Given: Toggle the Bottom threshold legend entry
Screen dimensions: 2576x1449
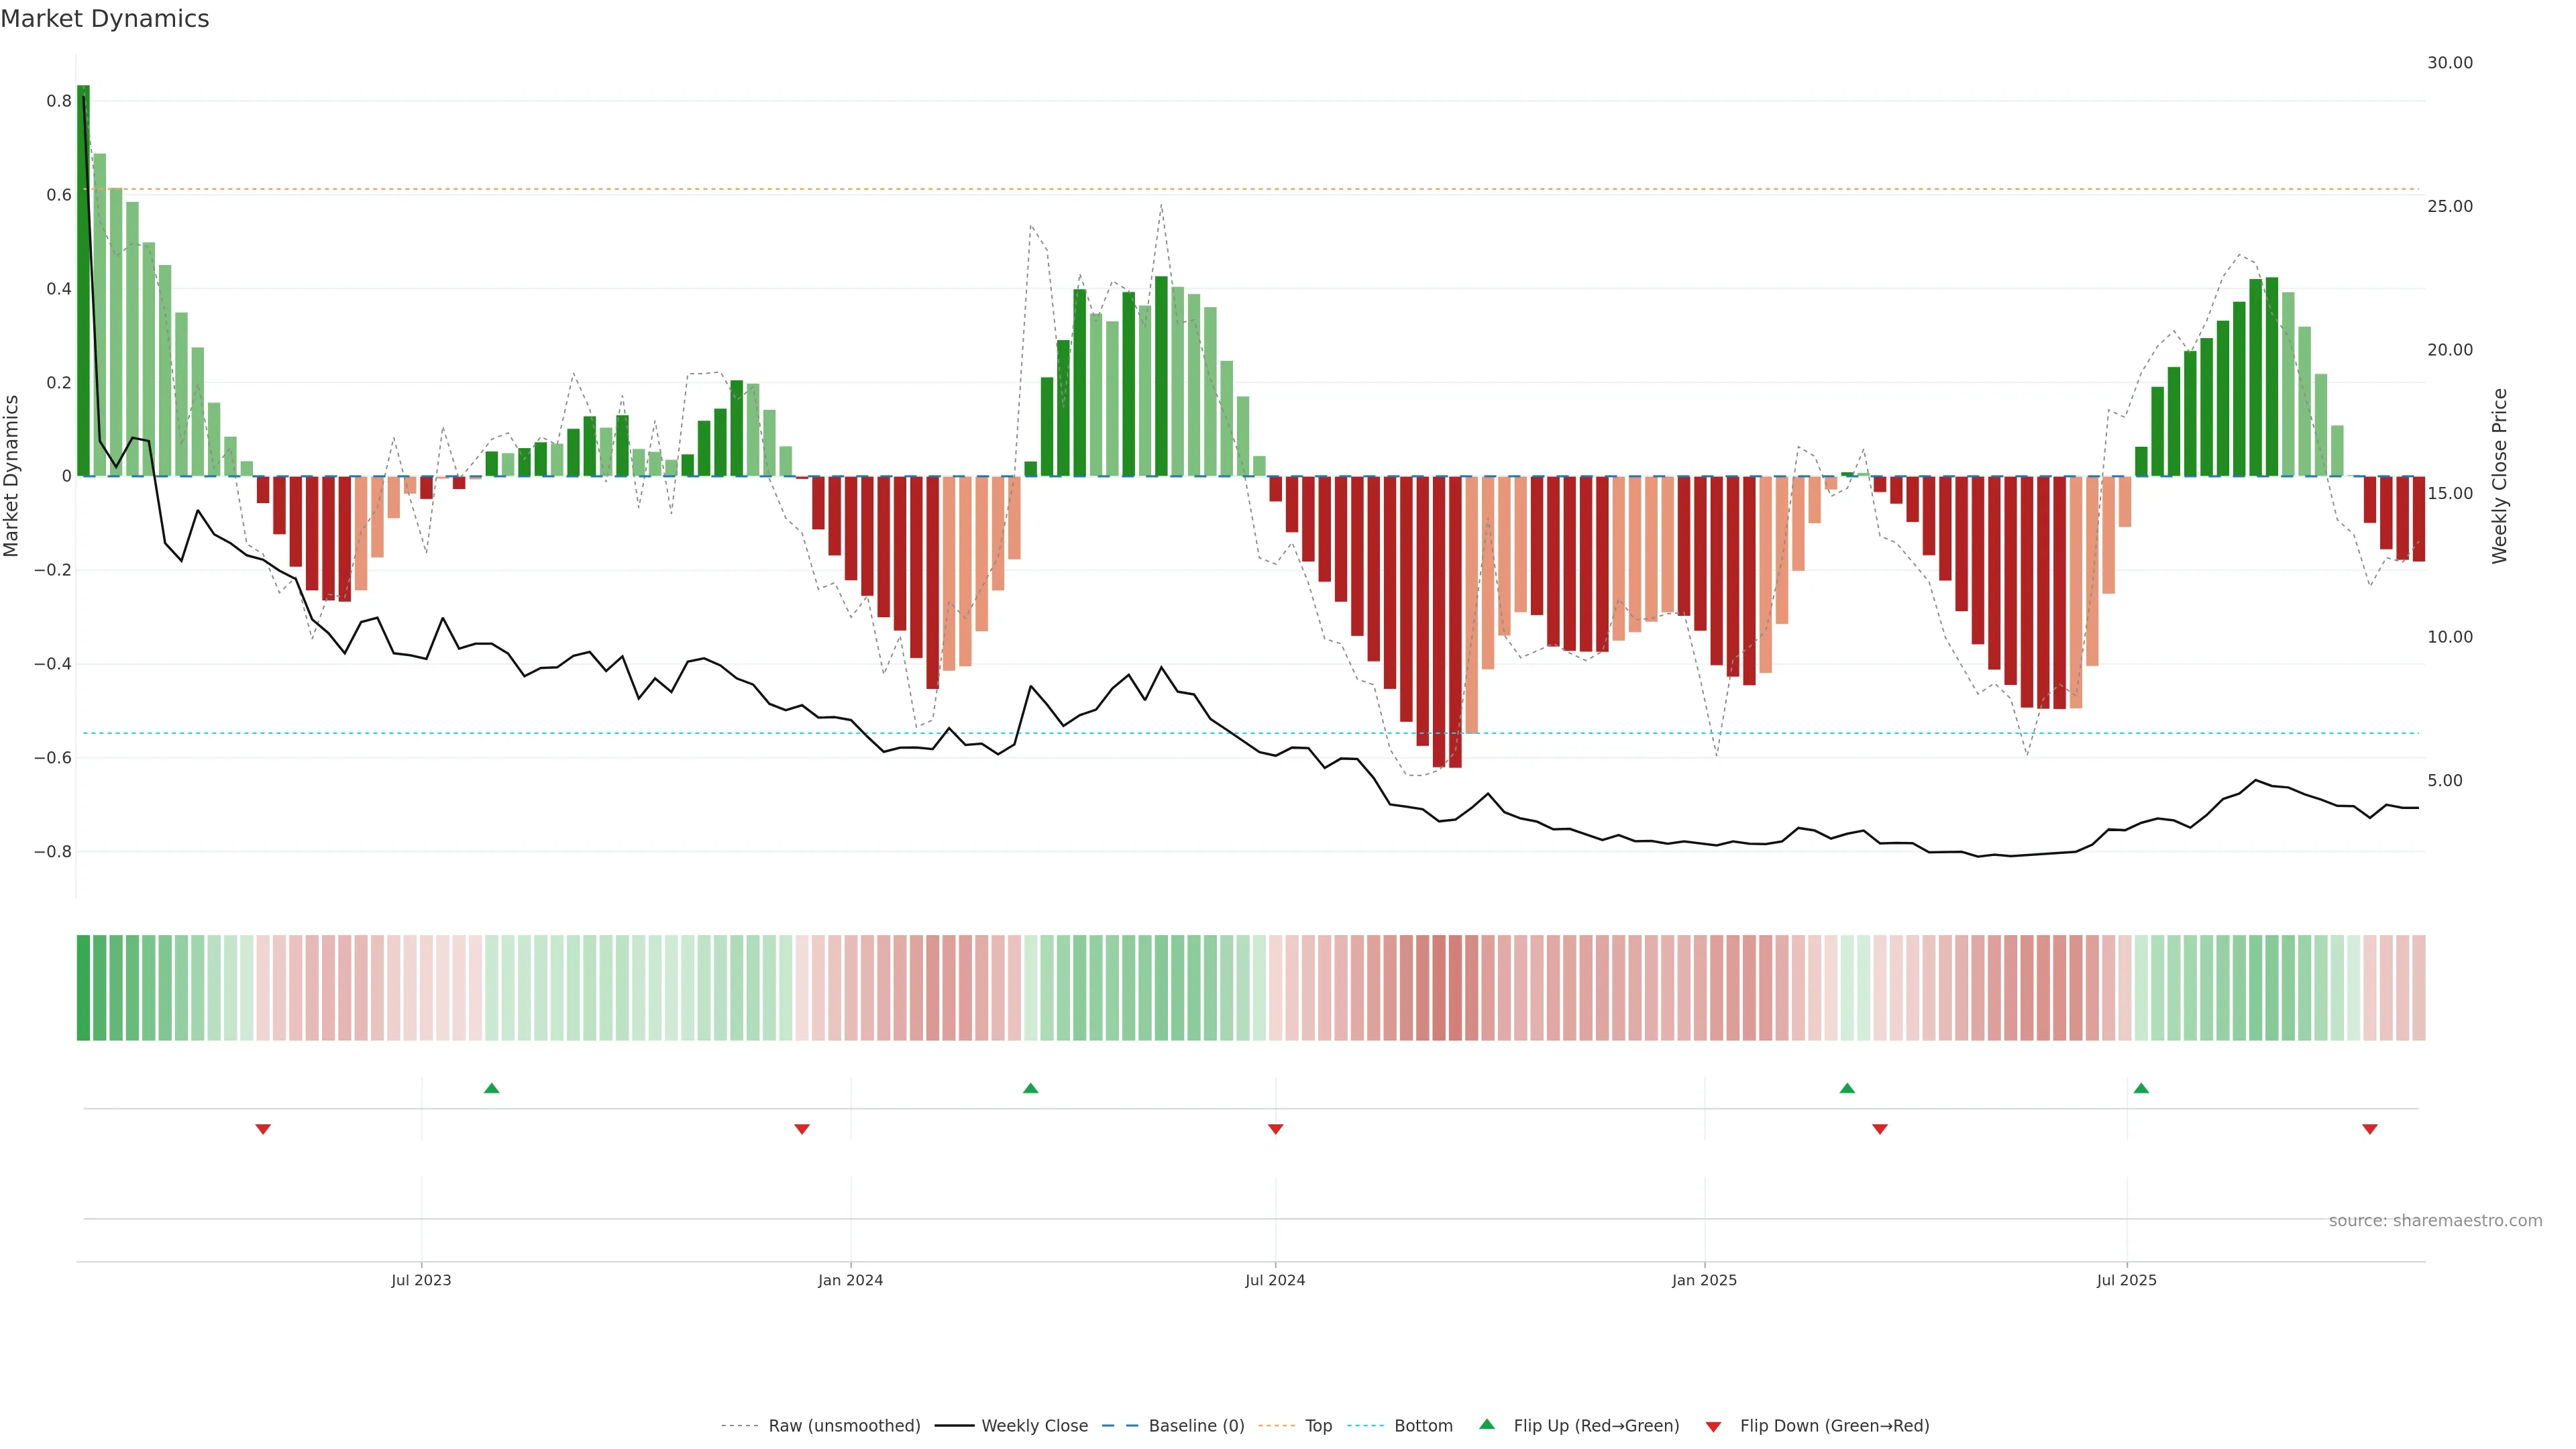Looking at the screenshot, I should click(1423, 1426).
